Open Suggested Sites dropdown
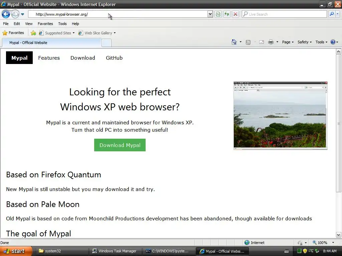This screenshot has height=256, width=342. point(57,33)
